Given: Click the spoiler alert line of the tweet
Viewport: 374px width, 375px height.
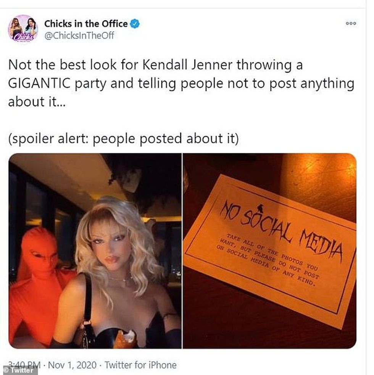Looking at the screenshot, I should pyautogui.click(x=123, y=139).
